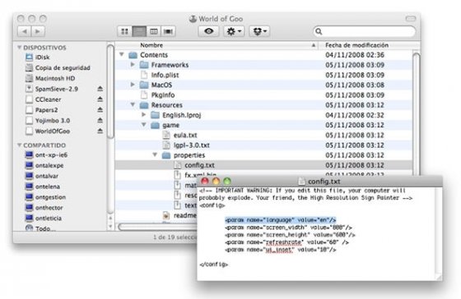Open the Action gear dropdown menu
The height and width of the screenshot is (299, 461).
click(234, 31)
